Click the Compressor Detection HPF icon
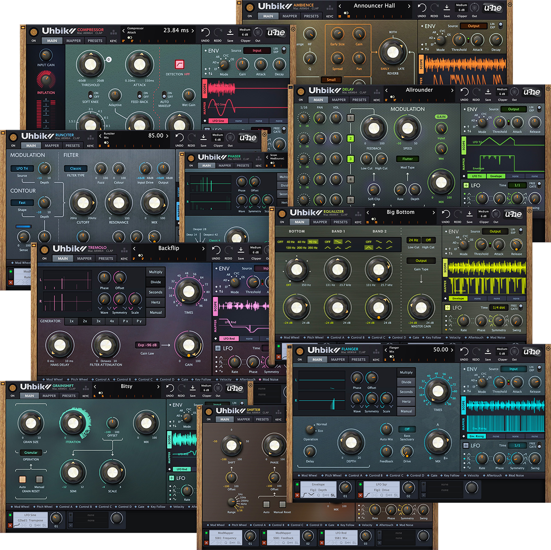This screenshot has height=550, width=551. [x=179, y=64]
